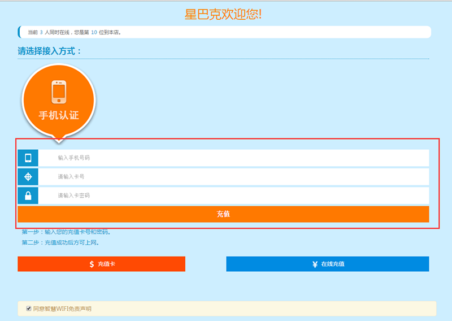452x321 pixels.
Task: Focus the 请输入卡密码 input field
Action: [233, 196]
